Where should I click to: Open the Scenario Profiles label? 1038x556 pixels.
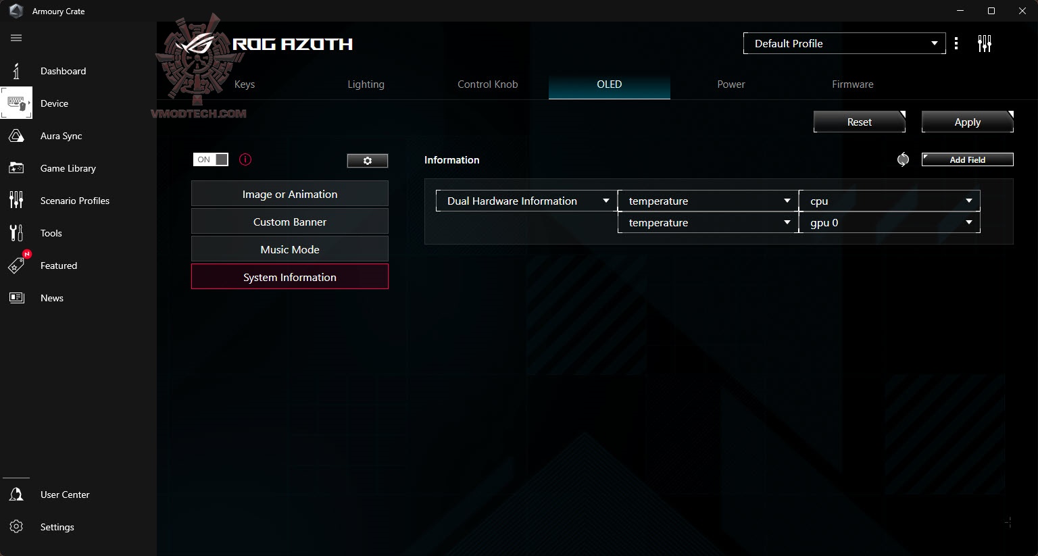coord(75,201)
